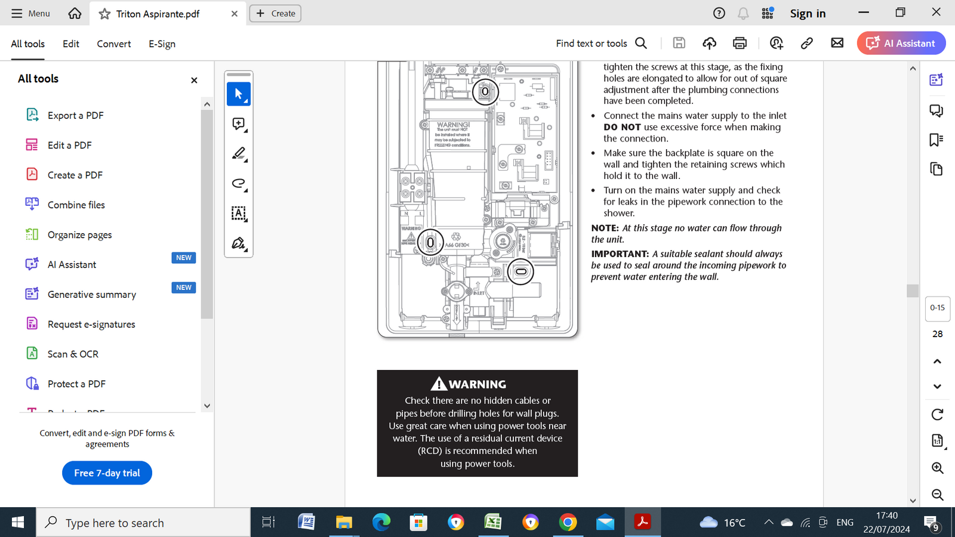Open the Adobe apps grid icon
955x537 pixels.
click(x=768, y=13)
